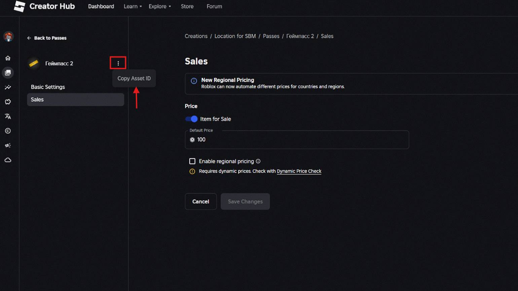The height and width of the screenshot is (291, 518).
Task: Open Analytics chart icon in sidebar
Action: coord(8,87)
